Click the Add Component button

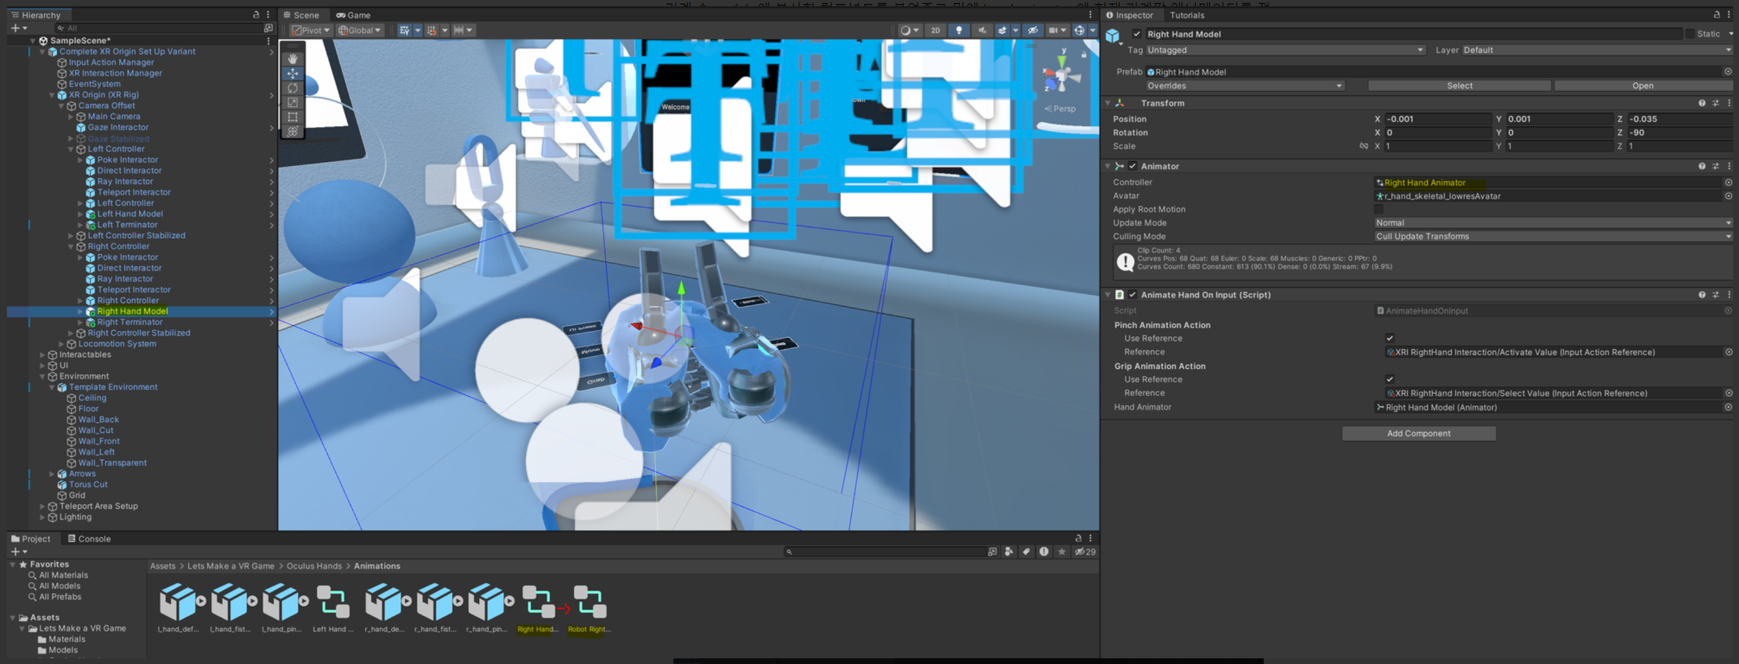pos(1418,433)
